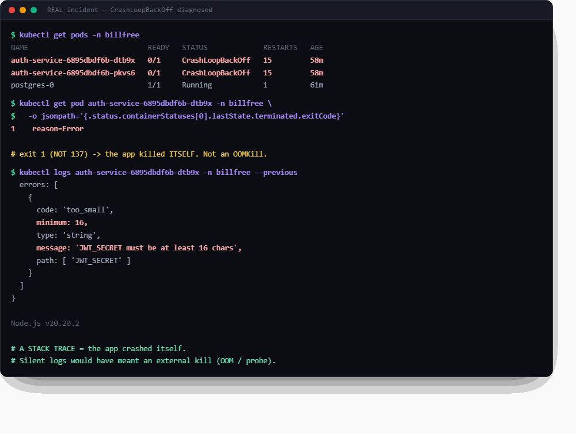Click the JWT_SECRET must be at least 16 chars message
Screen dimensions: 576x434
point(139,248)
